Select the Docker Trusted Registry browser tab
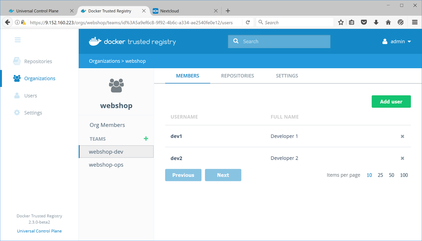422x241 pixels. click(x=110, y=11)
